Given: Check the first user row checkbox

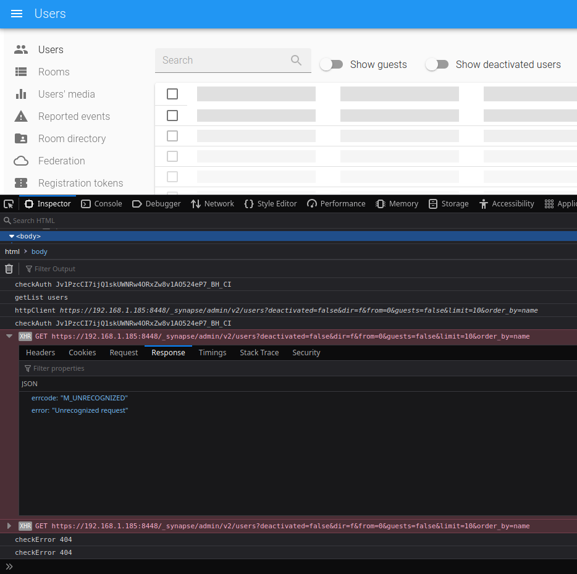Looking at the screenshot, I should [172, 94].
